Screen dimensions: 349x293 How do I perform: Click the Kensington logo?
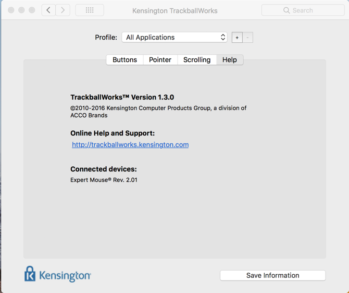(58, 274)
